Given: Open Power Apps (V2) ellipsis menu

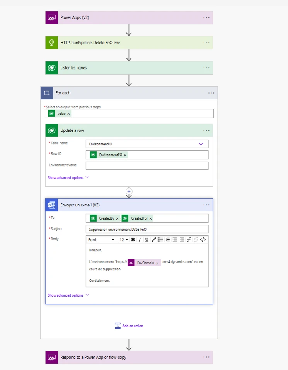Looking at the screenshot, I should click(206, 17).
